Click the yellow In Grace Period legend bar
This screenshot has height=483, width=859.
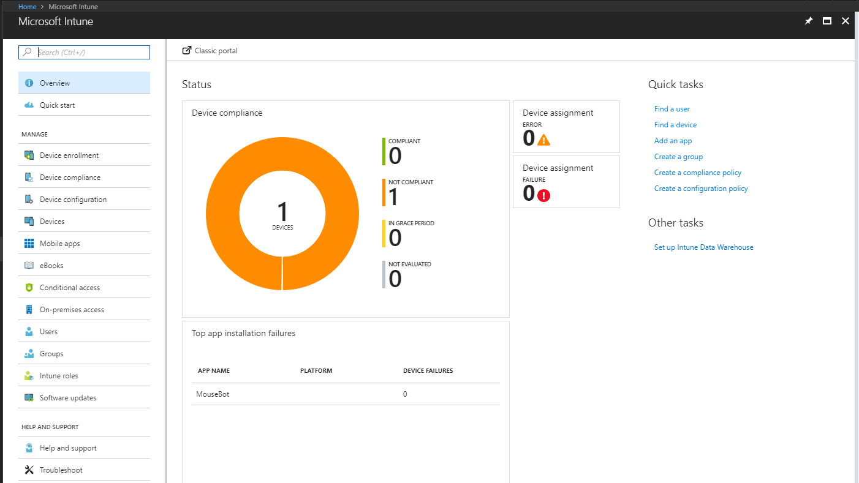point(384,233)
